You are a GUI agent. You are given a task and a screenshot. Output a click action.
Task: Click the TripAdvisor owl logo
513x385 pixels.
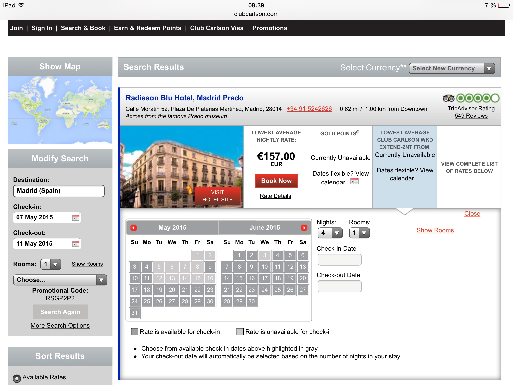(x=448, y=98)
